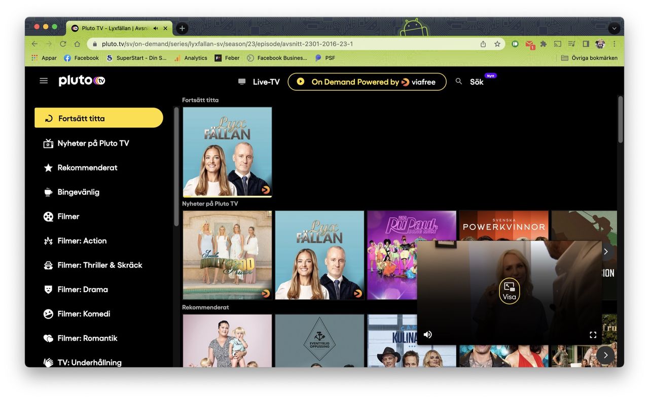Viewport: 649px width, 400px height.
Task: Click the search magnifier icon
Action: coord(459,81)
